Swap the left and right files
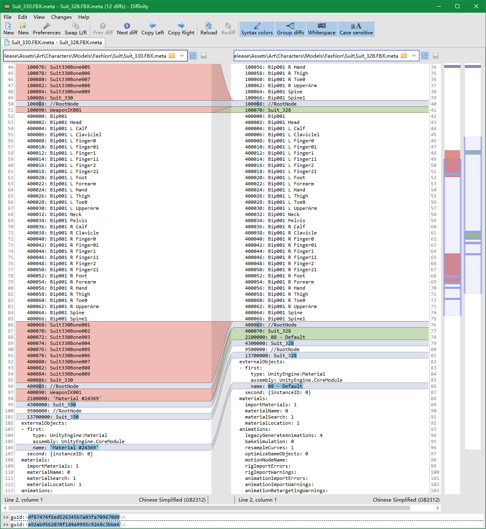 [x=76, y=29]
